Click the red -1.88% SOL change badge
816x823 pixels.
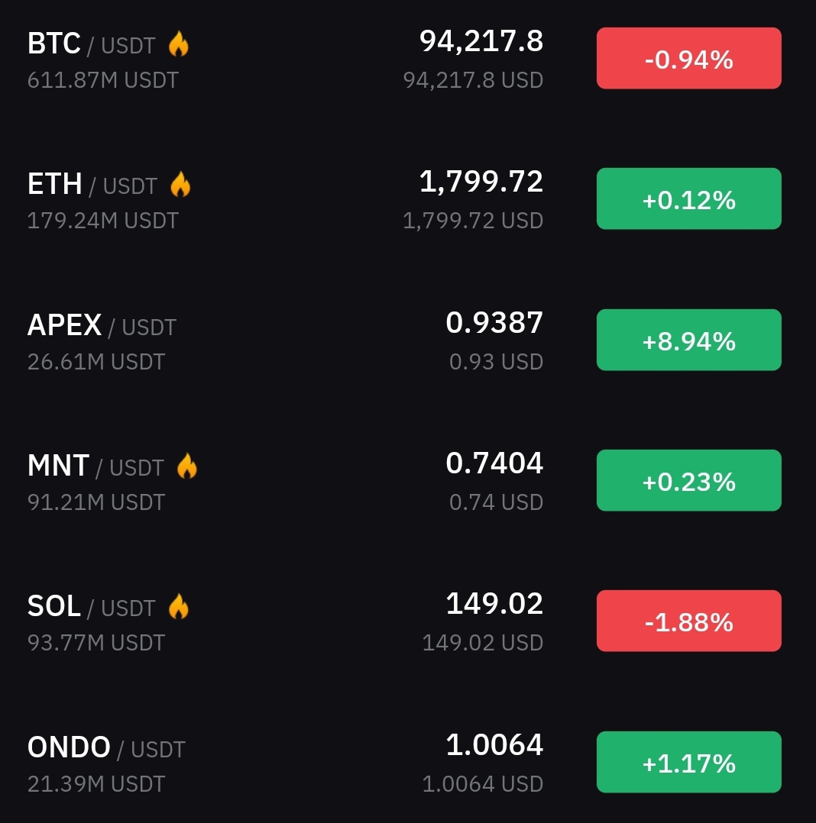tap(689, 621)
